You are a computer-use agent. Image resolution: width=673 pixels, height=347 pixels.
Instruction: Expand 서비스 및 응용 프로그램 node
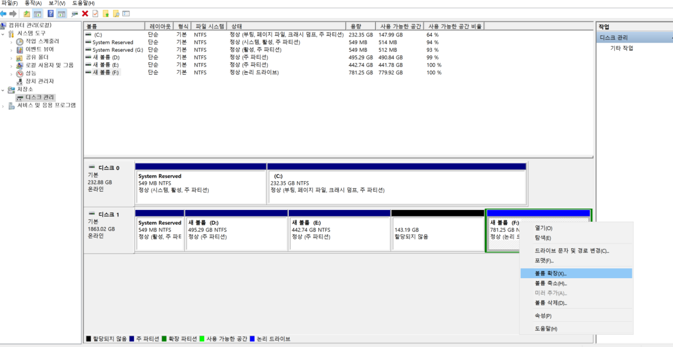coord(3,106)
